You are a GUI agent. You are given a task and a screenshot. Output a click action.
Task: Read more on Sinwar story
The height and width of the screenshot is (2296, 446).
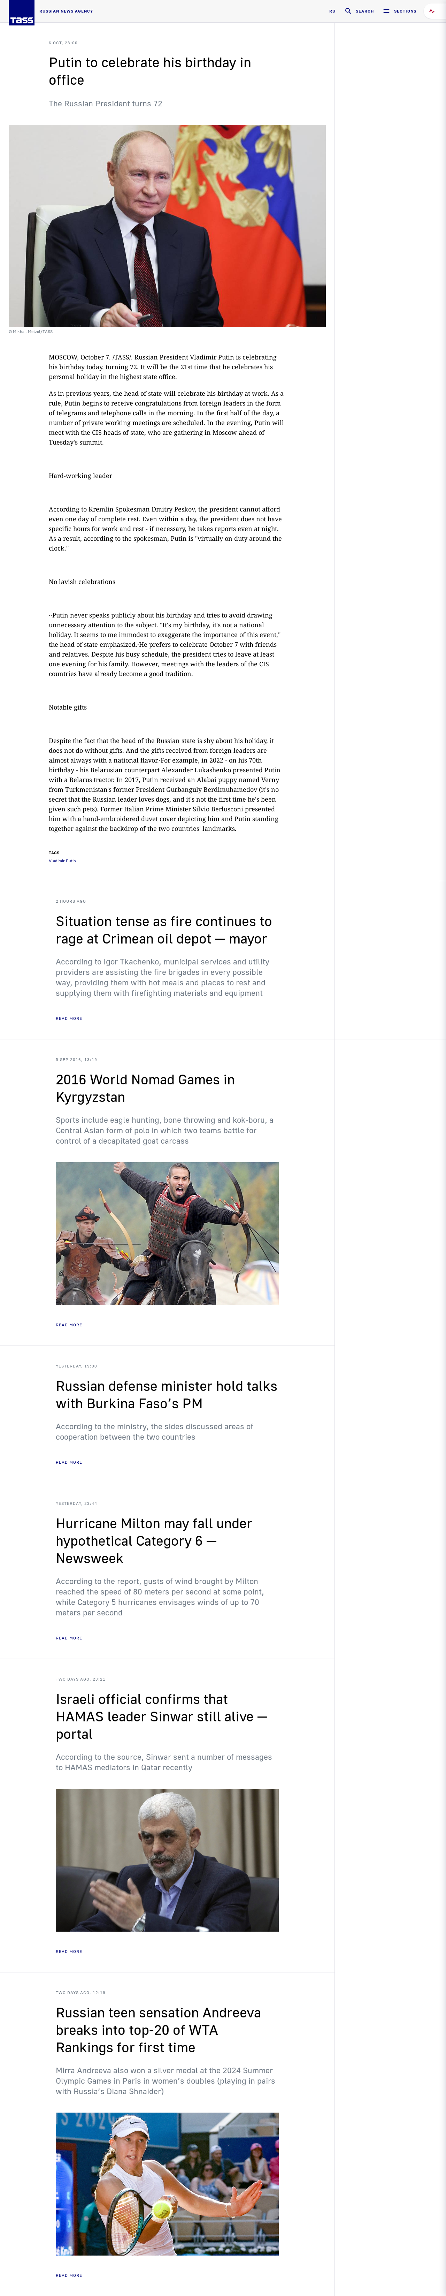coord(69,1951)
